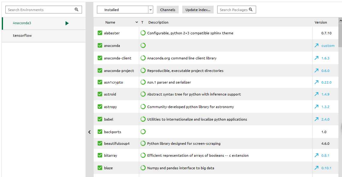Click the Description column header
The image size is (342, 177).
pyautogui.click(x=158, y=22)
